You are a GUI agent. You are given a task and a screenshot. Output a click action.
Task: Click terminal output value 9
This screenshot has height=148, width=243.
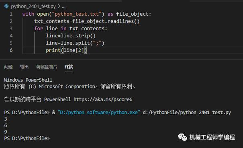pyautogui.click(x=6, y=132)
